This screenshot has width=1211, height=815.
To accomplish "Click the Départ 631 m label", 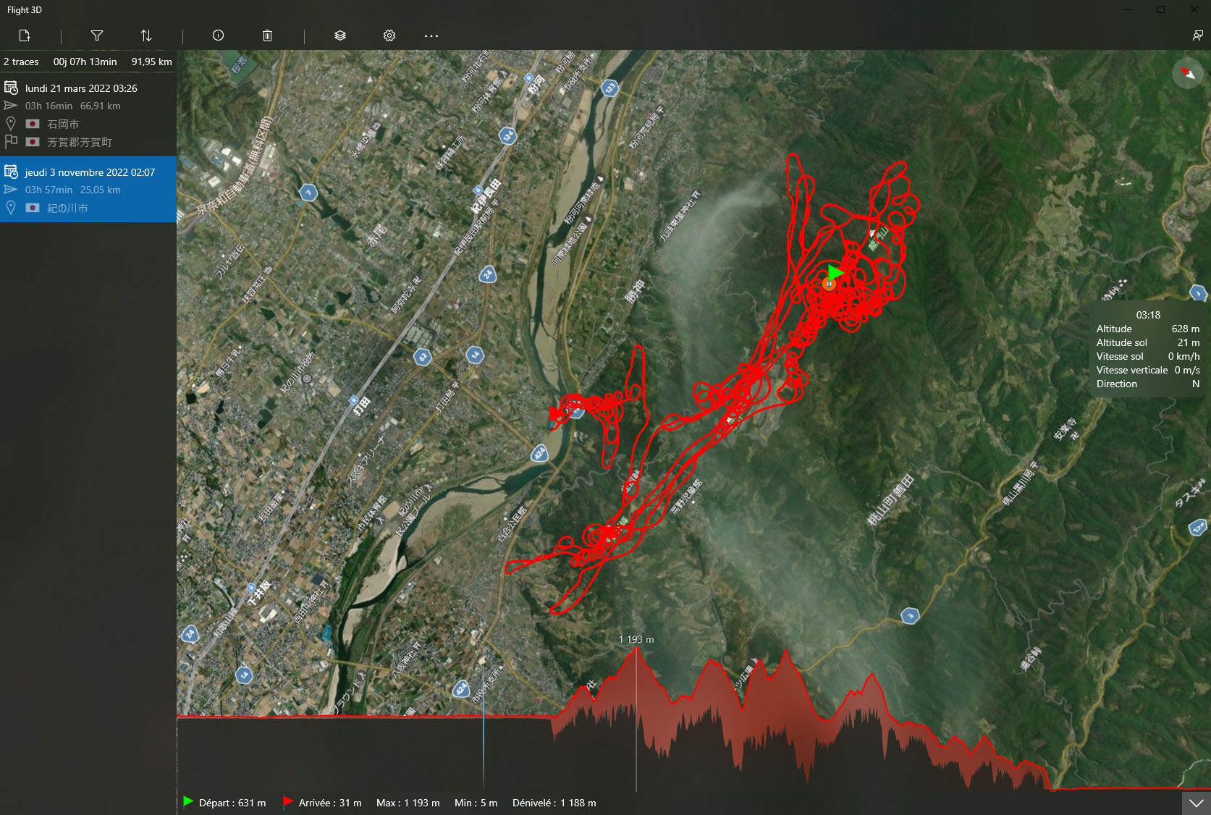I will click(x=232, y=803).
